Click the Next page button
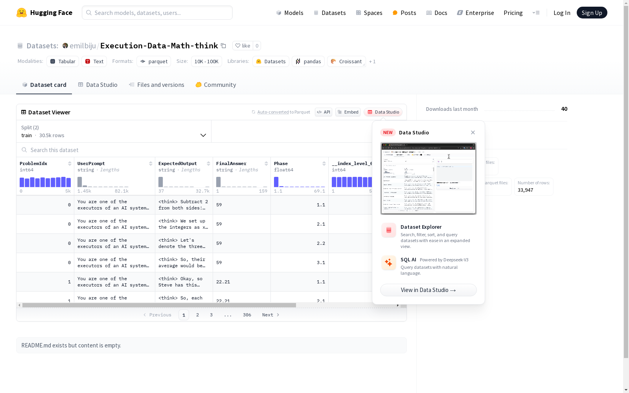Screen dimensions: 629x393 pyautogui.click(x=271, y=315)
